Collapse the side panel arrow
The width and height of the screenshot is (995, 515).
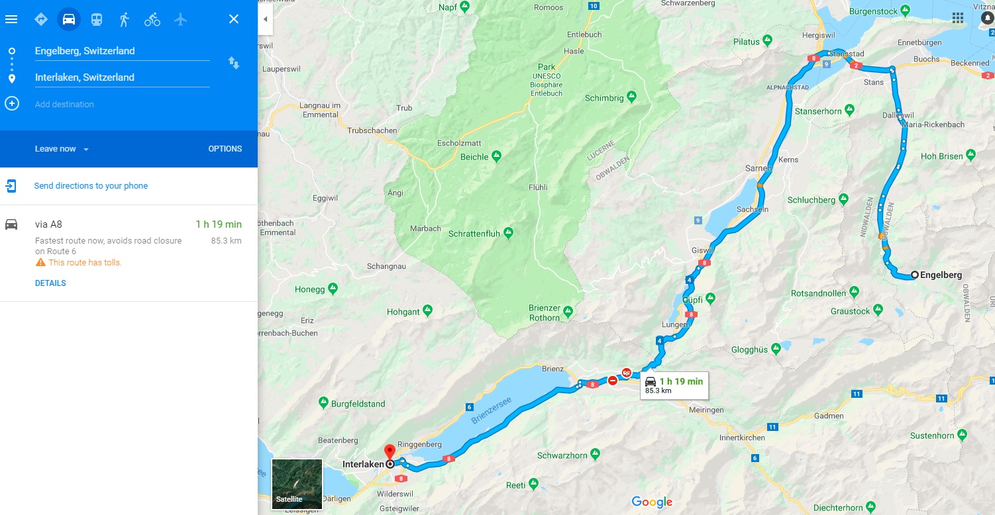(266, 19)
